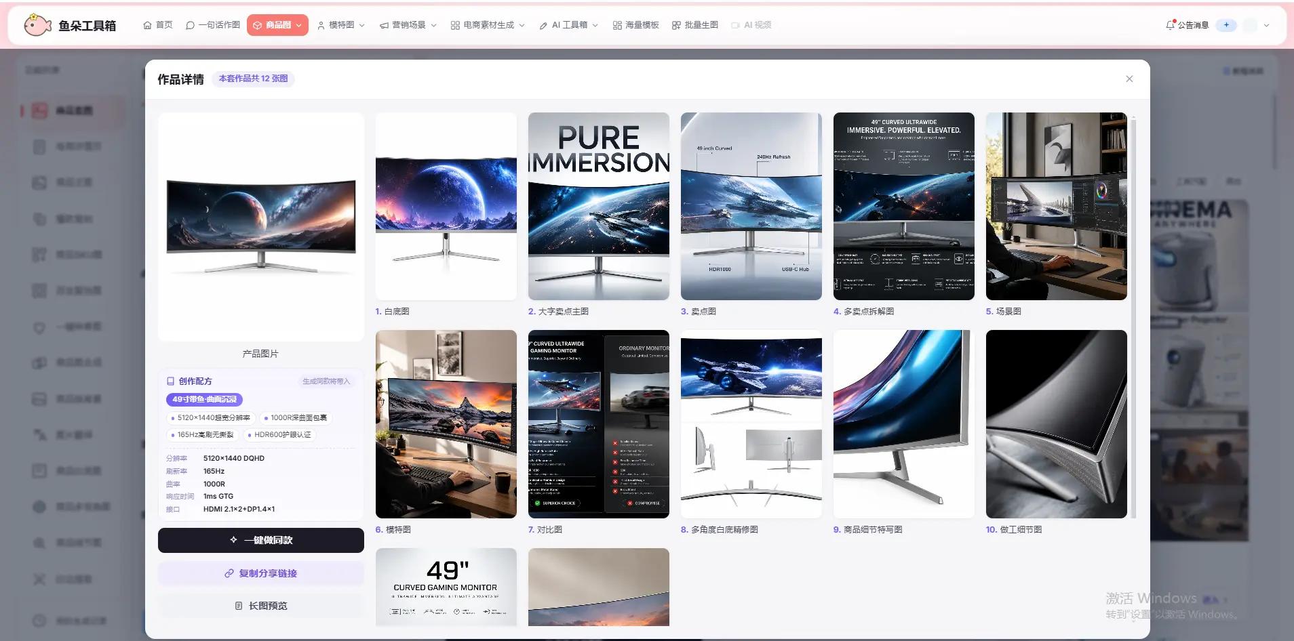The height and width of the screenshot is (641, 1294).
Task: Open the 卖点图 thumbnail
Action: click(x=751, y=206)
